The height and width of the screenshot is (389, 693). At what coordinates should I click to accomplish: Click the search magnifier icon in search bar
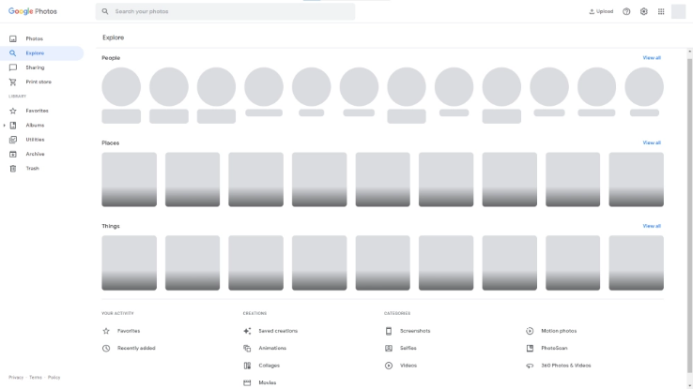pyautogui.click(x=105, y=11)
